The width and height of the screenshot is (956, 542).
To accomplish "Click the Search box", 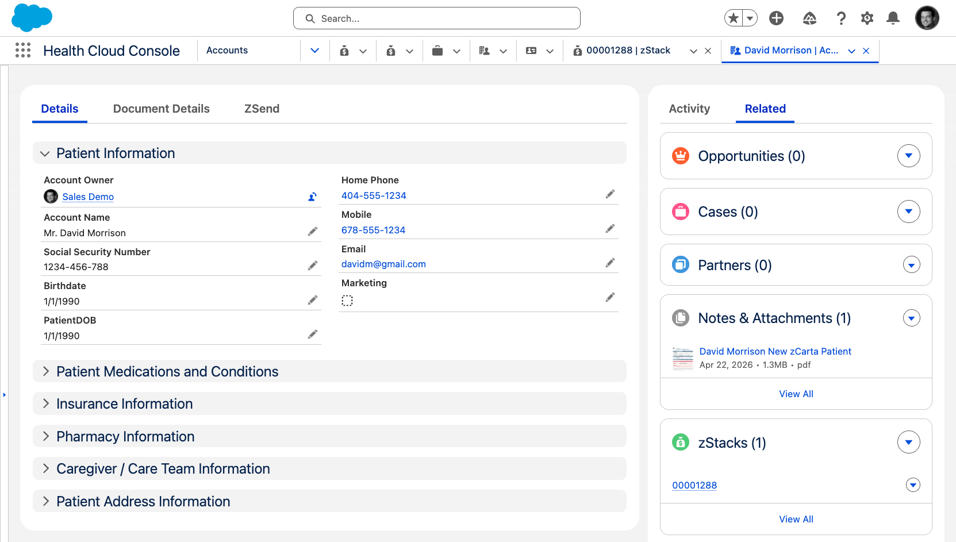I will point(437,18).
